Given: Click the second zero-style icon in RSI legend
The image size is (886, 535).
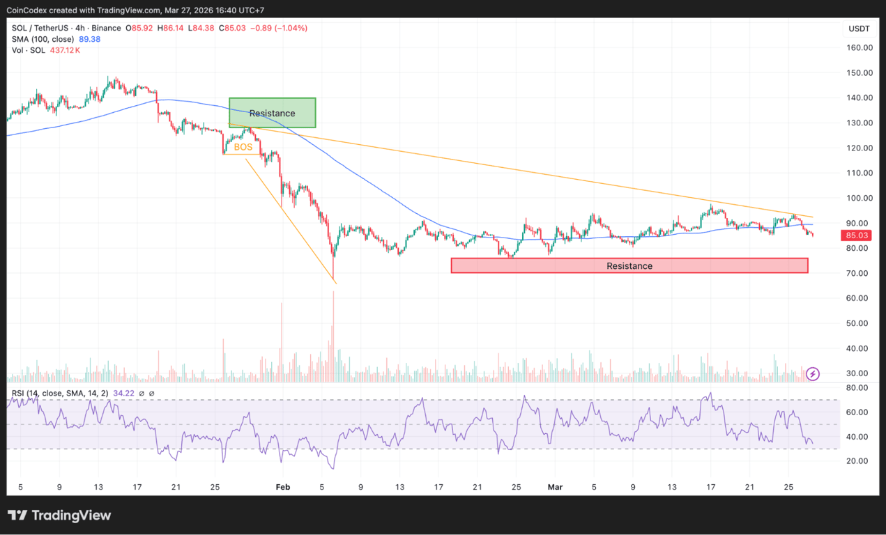Looking at the screenshot, I should 153,393.
